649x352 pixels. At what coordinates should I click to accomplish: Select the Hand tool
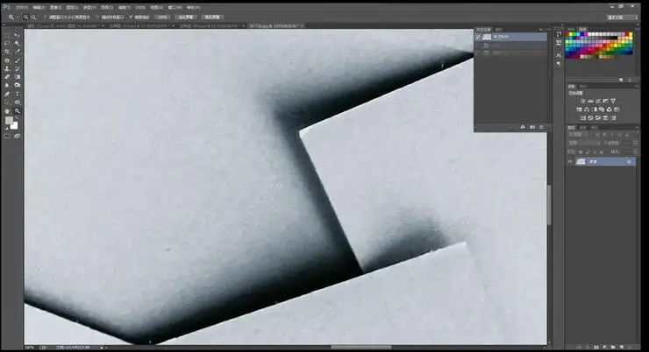pyautogui.click(x=7, y=110)
